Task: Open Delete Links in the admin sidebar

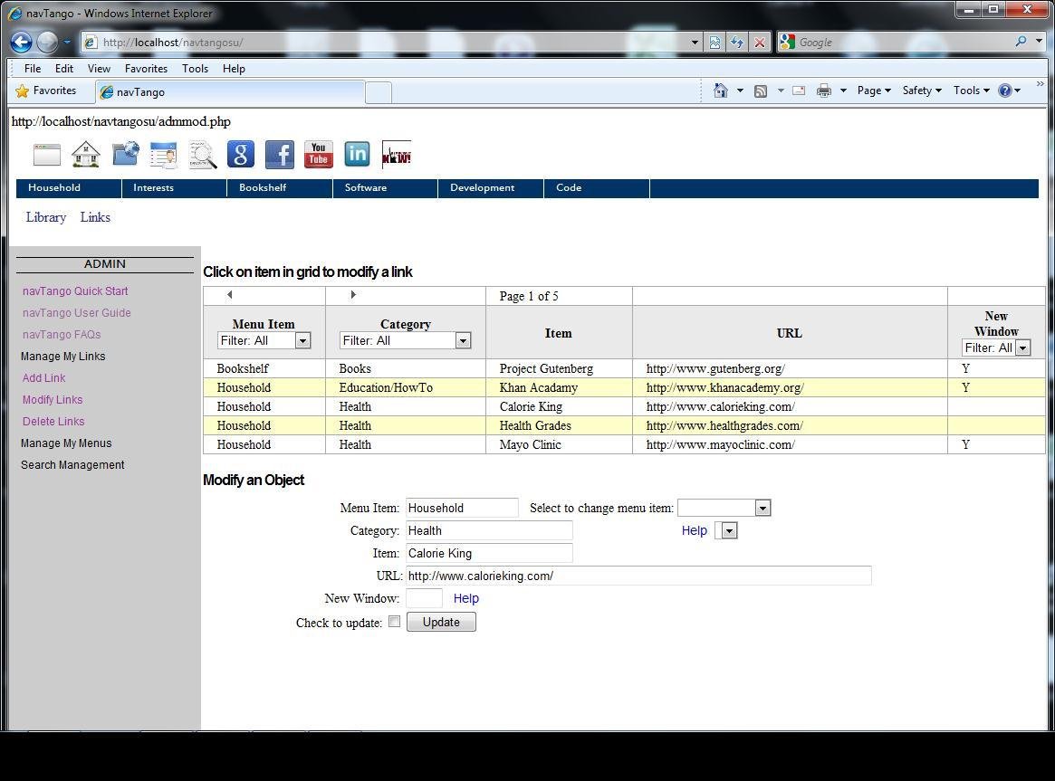Action: 53,421
